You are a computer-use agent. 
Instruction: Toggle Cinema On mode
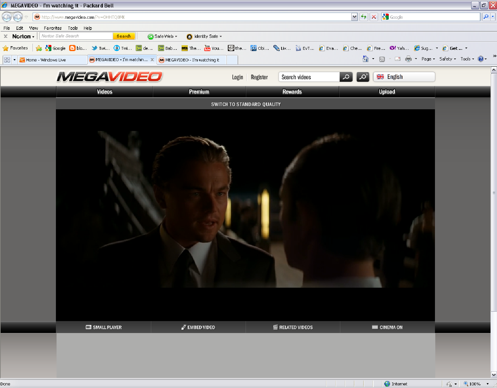[387, 327]
